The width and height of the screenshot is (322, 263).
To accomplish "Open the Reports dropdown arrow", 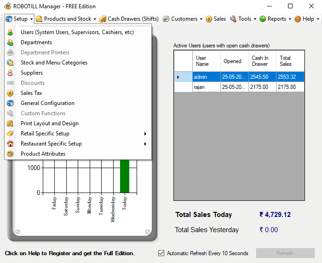I will [290, 19].
